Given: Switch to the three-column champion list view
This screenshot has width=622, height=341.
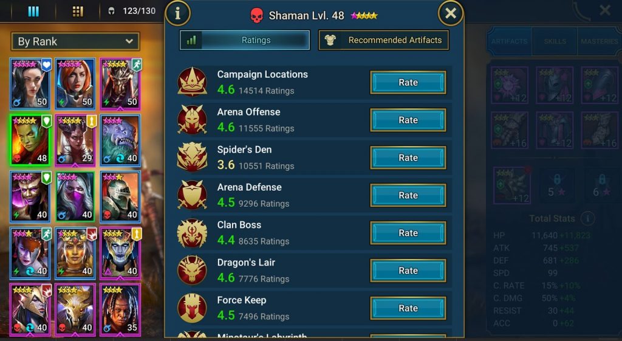Looking at the screenshot, I should 34,12.
